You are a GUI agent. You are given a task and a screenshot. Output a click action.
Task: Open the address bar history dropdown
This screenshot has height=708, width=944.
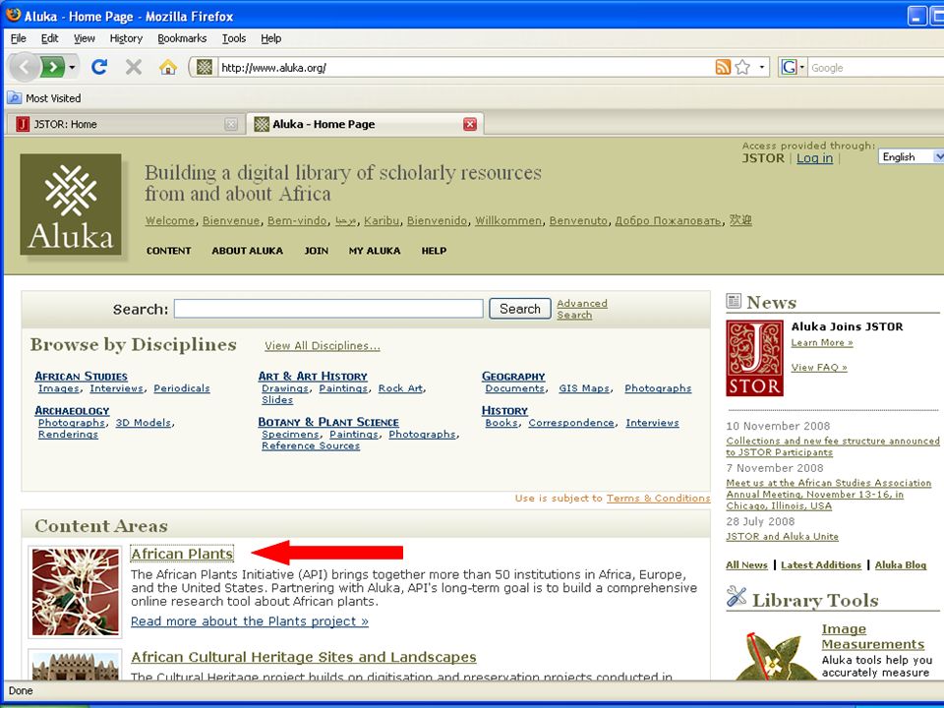pos(761,67)
